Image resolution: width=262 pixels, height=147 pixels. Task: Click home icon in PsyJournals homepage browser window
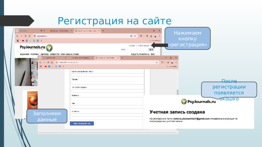(x=29, y=36)
